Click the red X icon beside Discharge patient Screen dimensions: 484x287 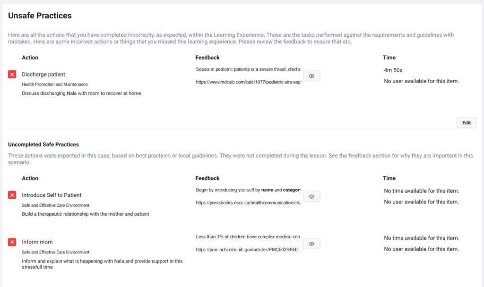click(12, 75)
